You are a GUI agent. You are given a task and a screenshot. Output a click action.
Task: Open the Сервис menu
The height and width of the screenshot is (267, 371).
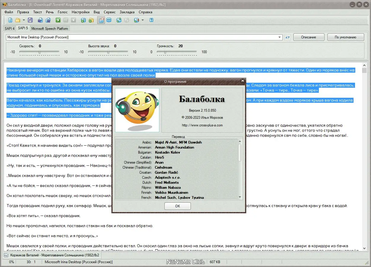tap(110, 12)
